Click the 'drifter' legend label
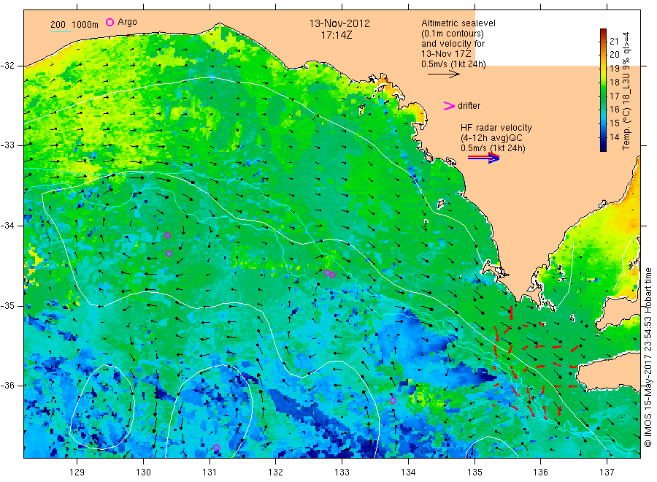 pos(469,106)
